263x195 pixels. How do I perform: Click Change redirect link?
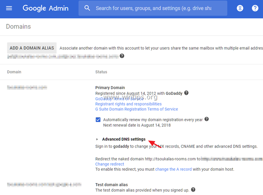click(x=110, y=164)
